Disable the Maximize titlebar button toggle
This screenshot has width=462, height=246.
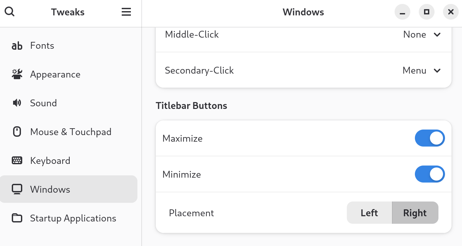point(430,138)
